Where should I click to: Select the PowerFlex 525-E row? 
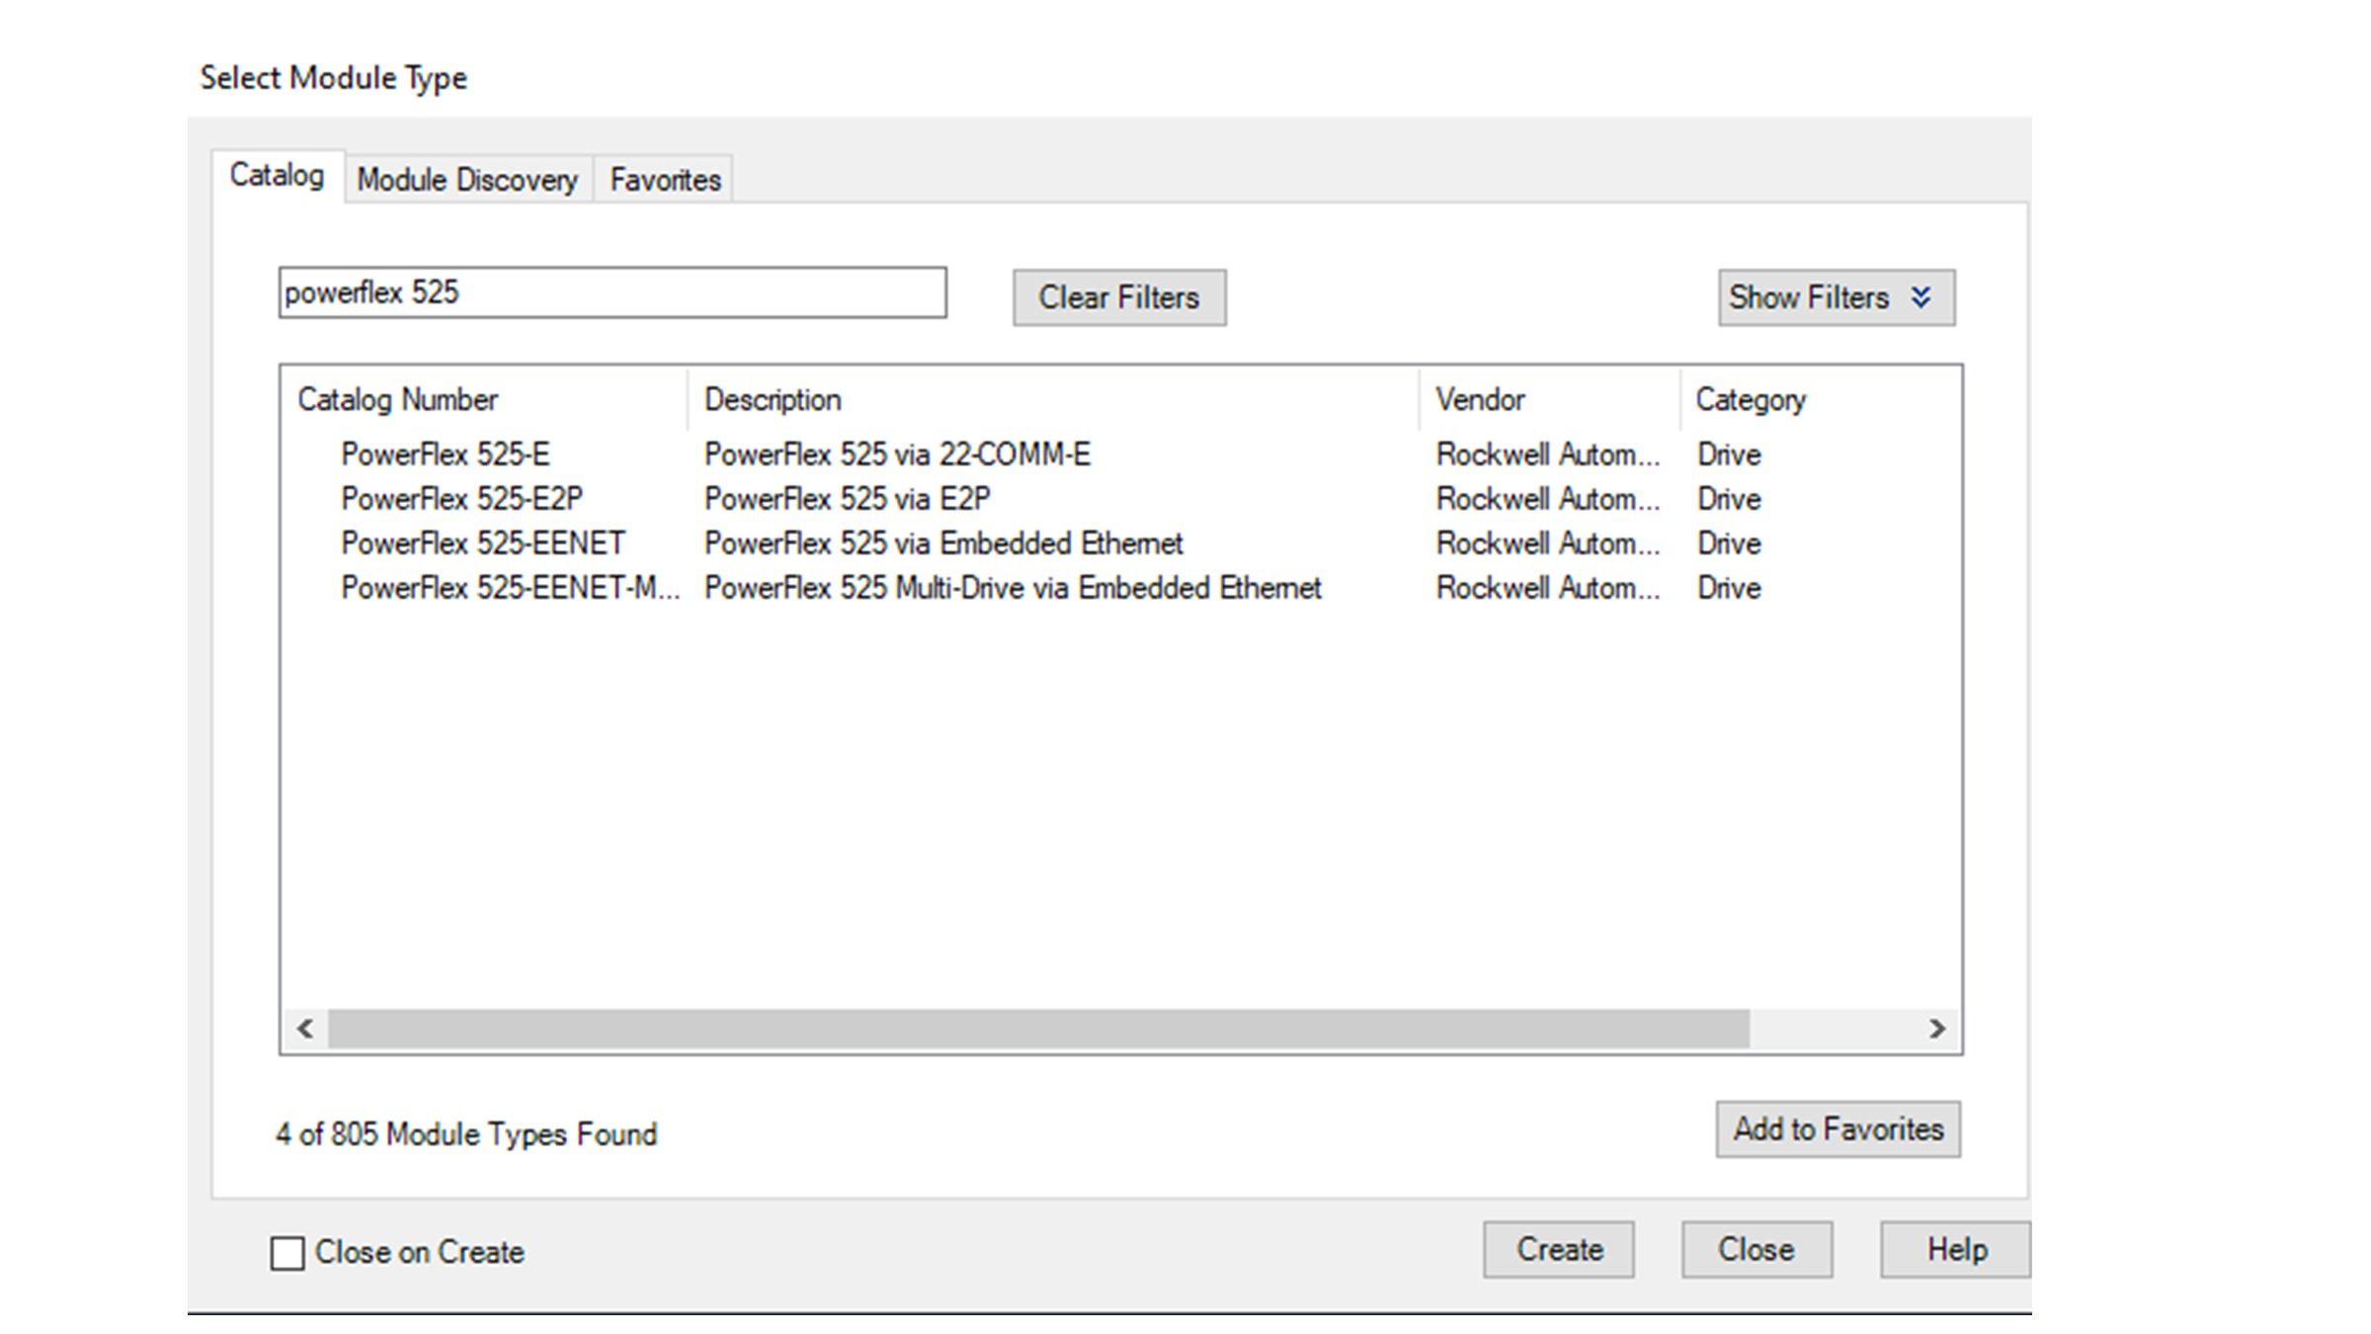pos(1121,455)
